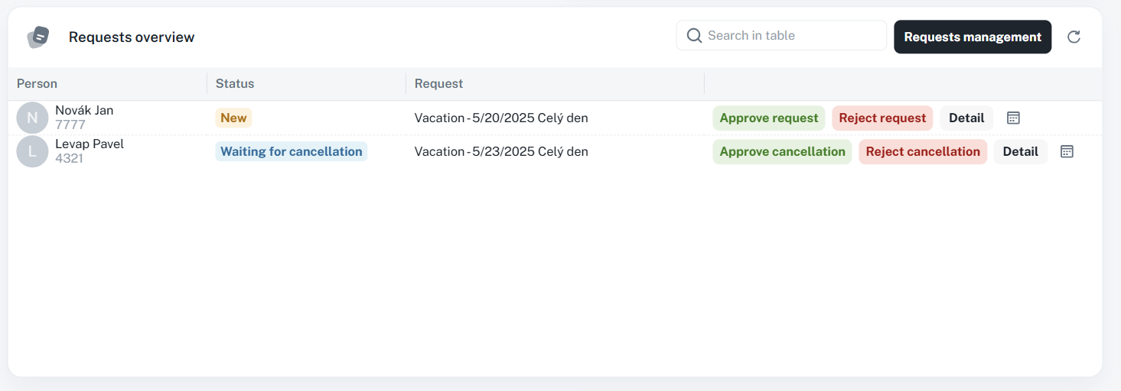
Task: Sort by the Request column header
Action: pyautogui.click(x=438, y=84)
